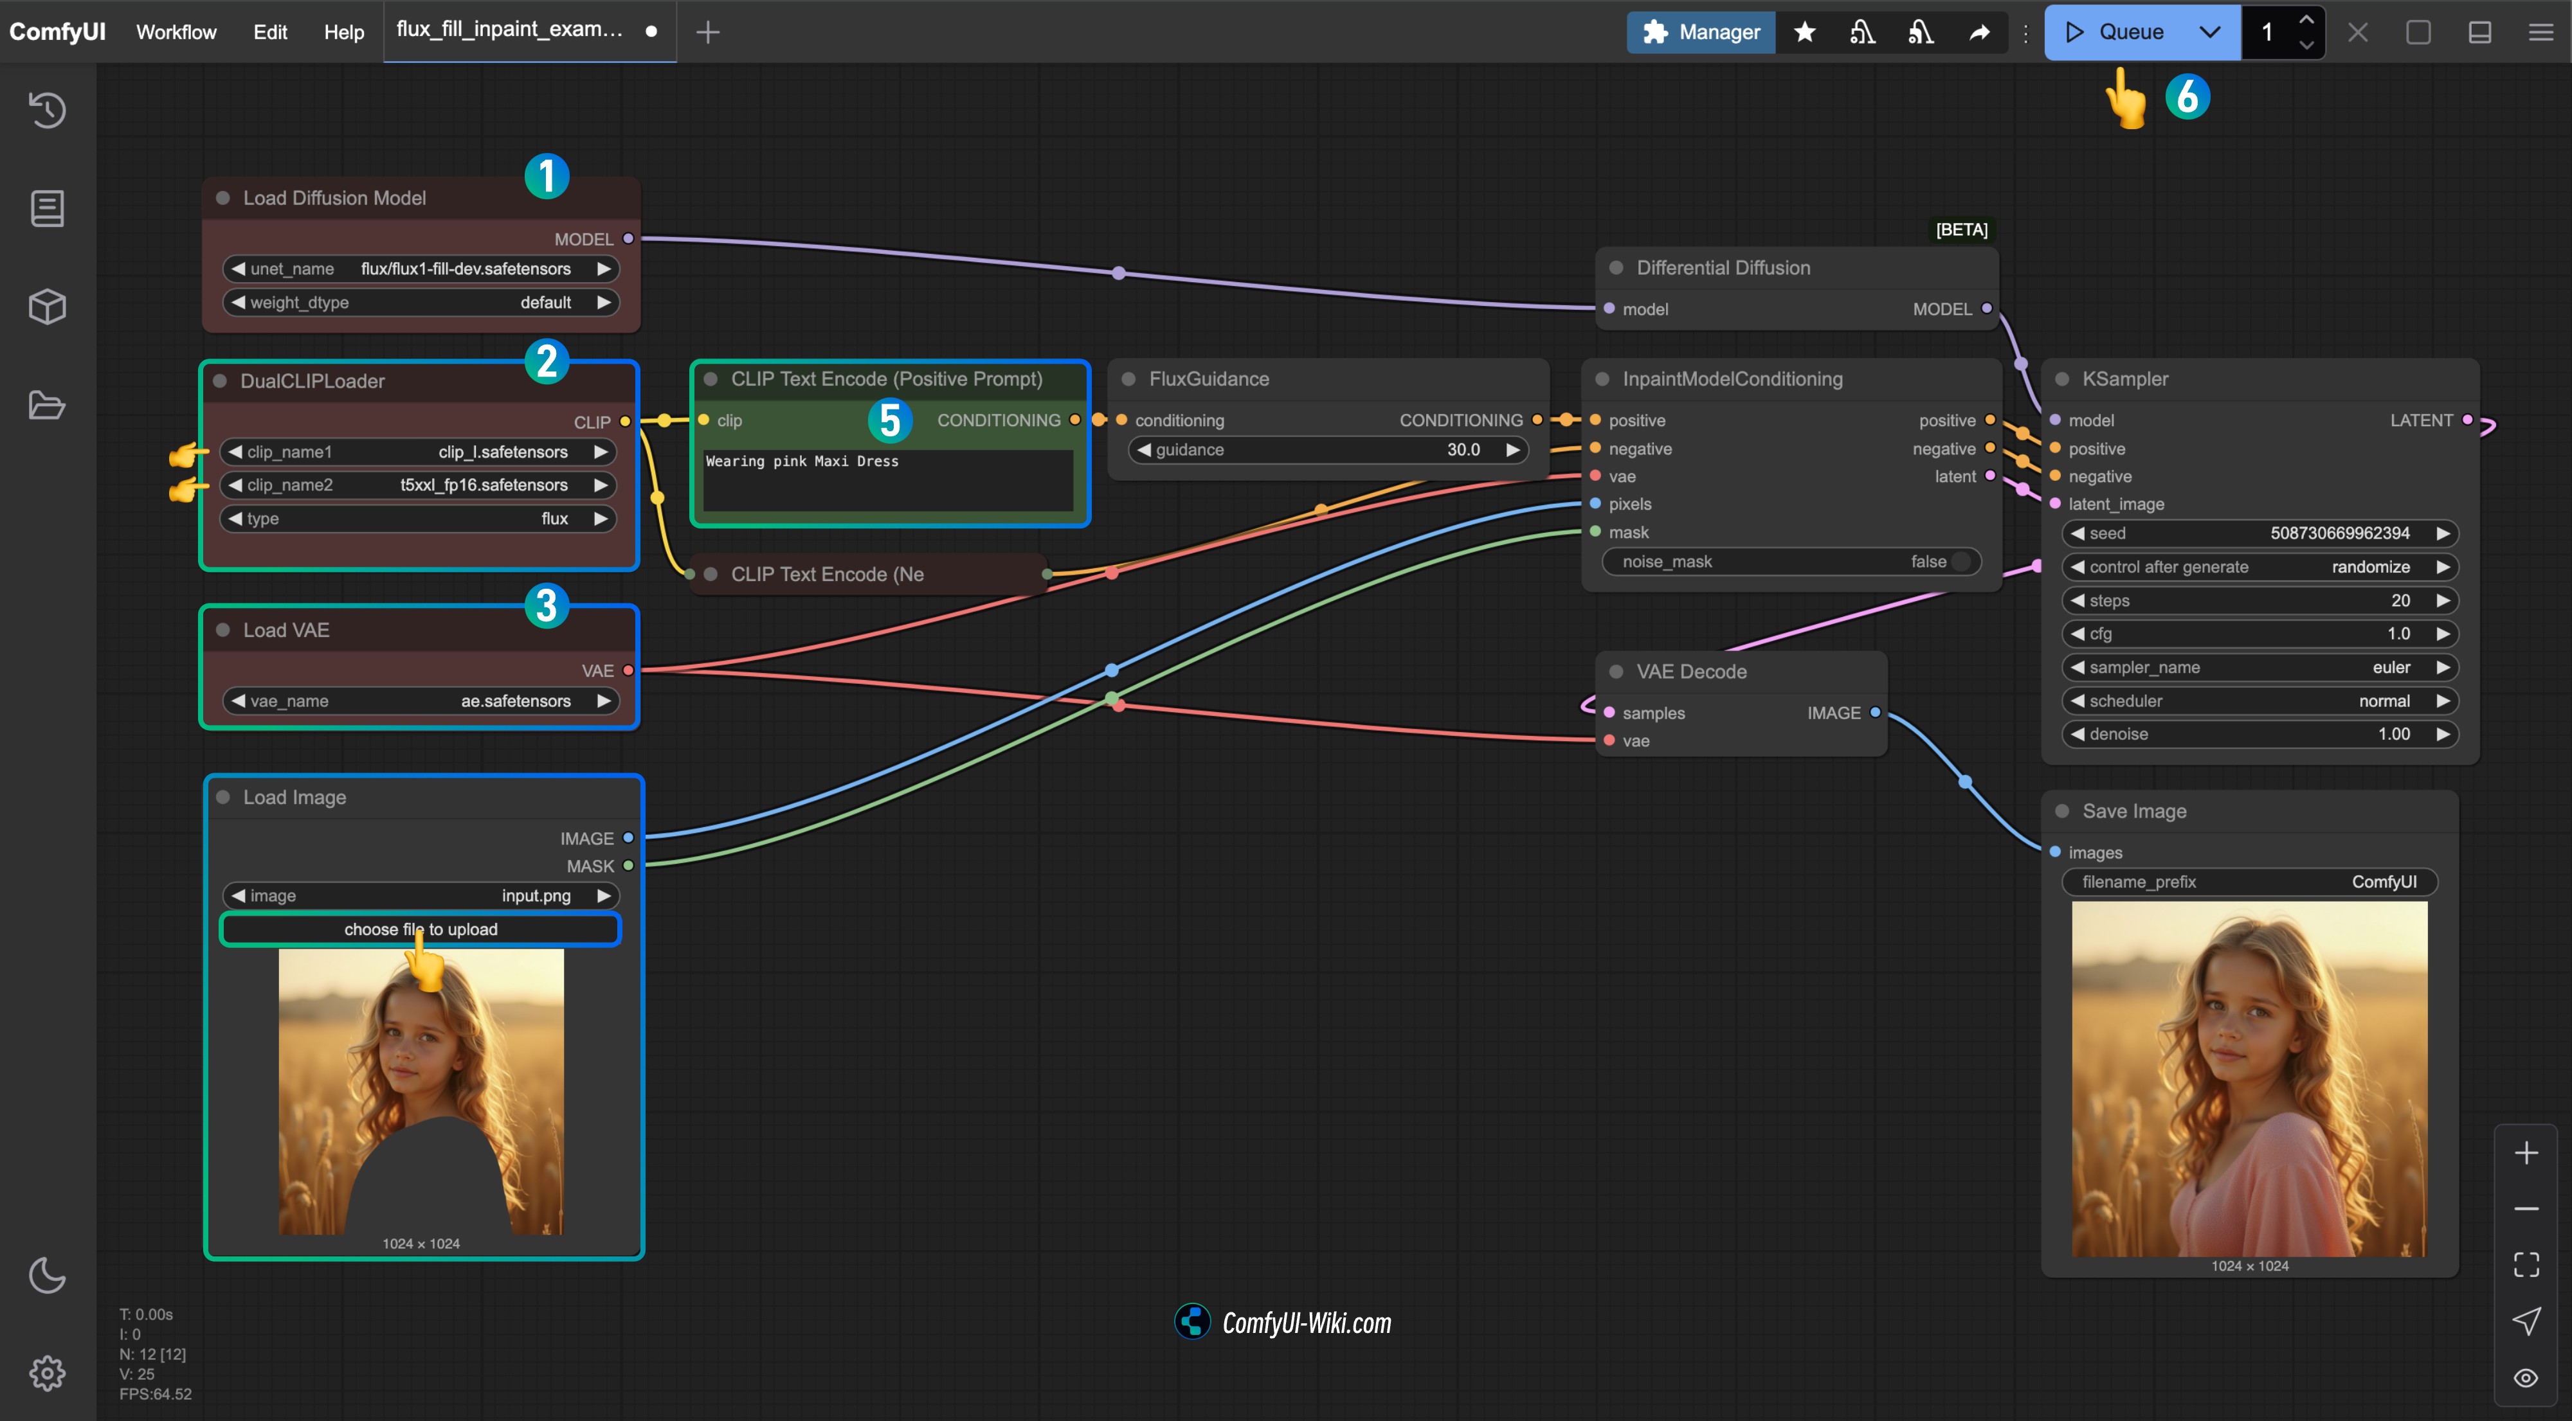The height and width of the screenshot is (1421, 2572).
Task: Click the seed value field
Action: click(x=2260, y=533)
